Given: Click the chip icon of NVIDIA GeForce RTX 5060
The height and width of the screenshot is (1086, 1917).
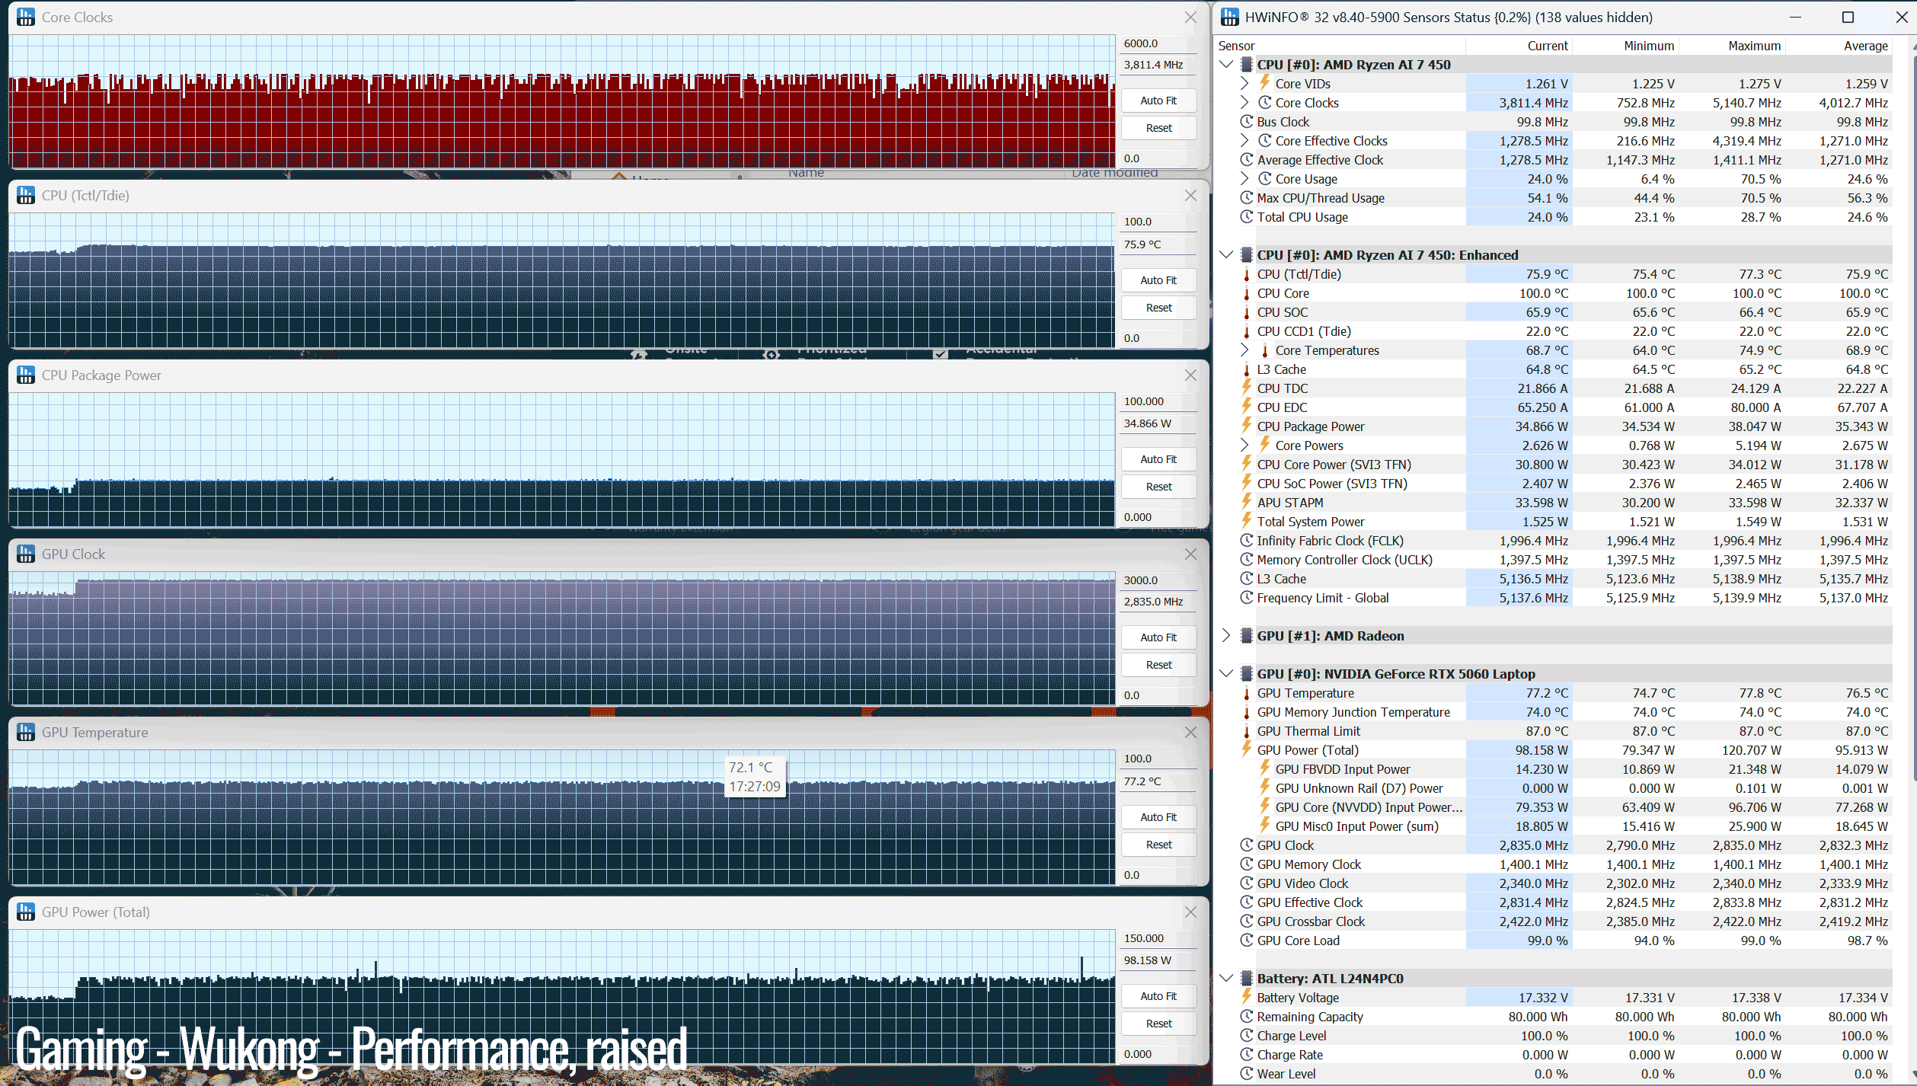Looking at the screenshot, I should point(1246,674).
